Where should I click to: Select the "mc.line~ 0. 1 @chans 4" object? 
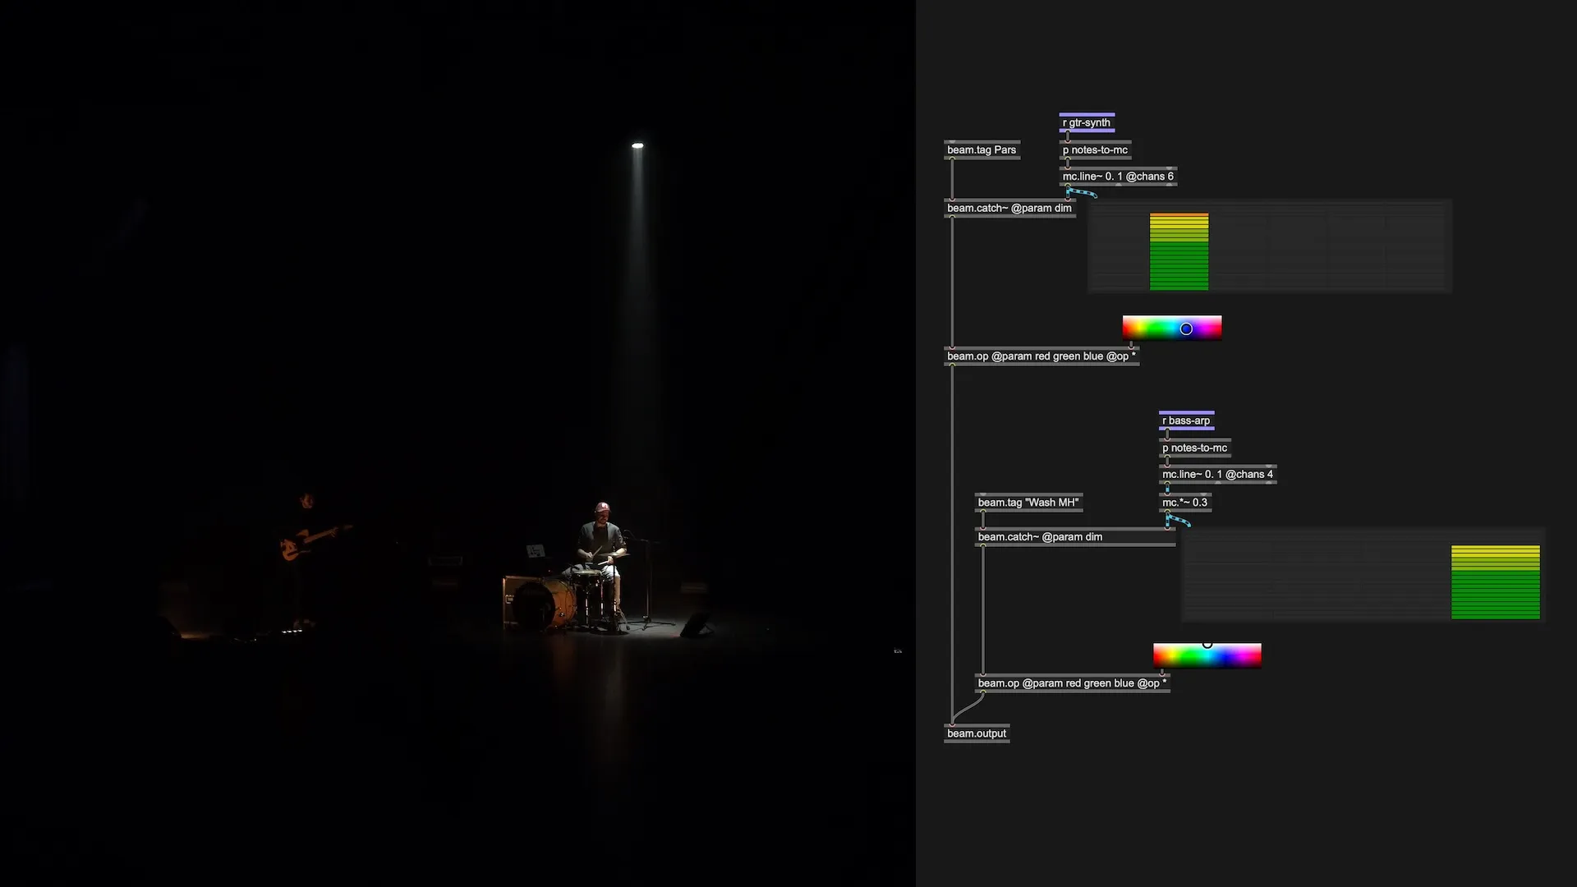coord(1216,474)
